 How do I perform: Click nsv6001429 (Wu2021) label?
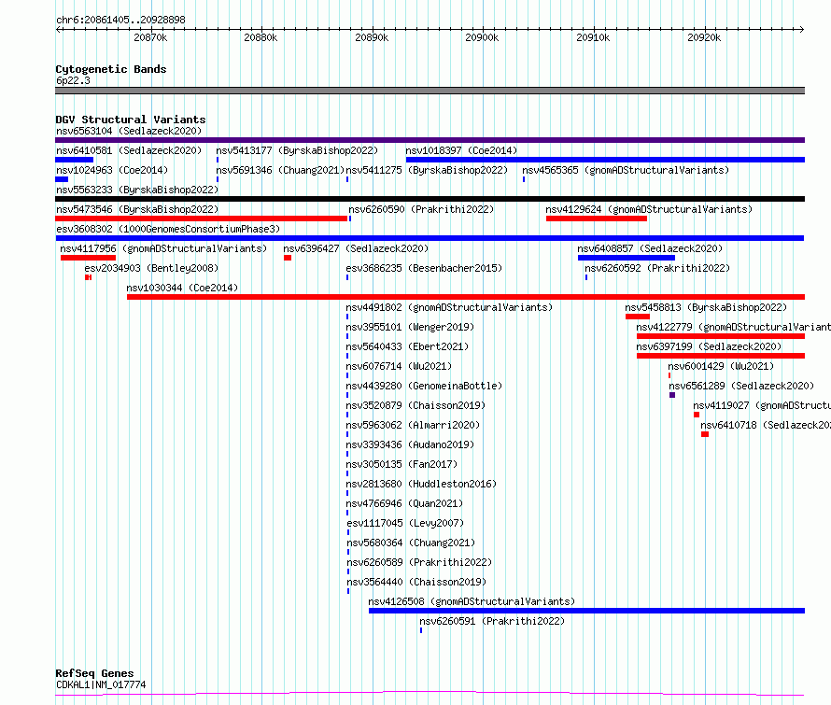(721, 366)
